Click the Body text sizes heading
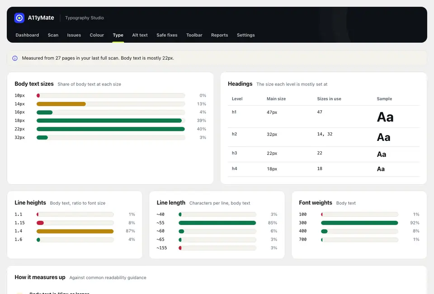This screenshot has height=294, width=434. click(34, 84)
